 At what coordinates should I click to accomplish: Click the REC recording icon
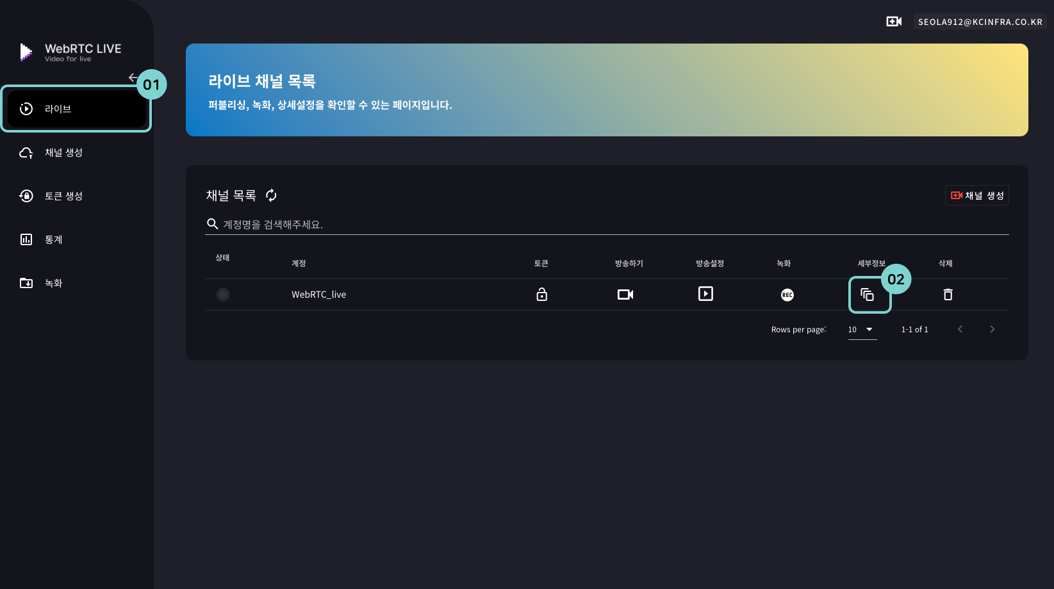tap(787, 294)
